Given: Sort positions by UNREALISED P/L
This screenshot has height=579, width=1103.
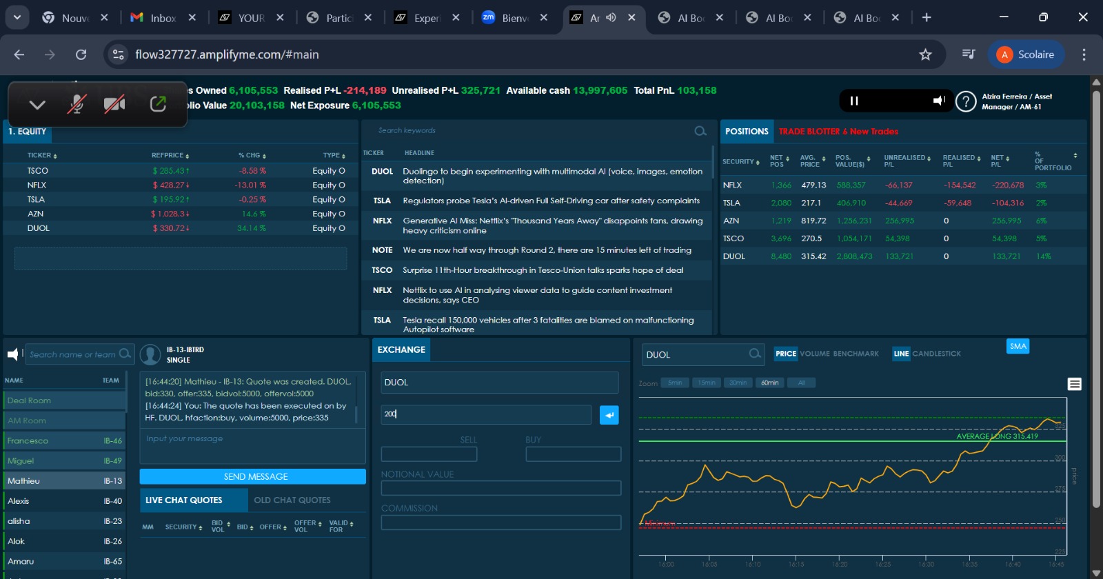Looking at the screenshot, I should [x=907, y=161].
